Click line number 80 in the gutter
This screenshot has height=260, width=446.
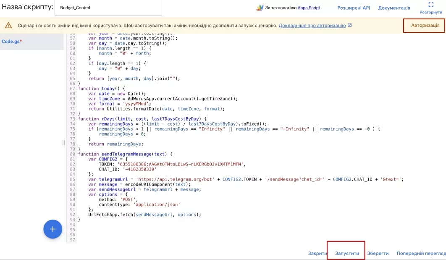[x=73, y=154]
